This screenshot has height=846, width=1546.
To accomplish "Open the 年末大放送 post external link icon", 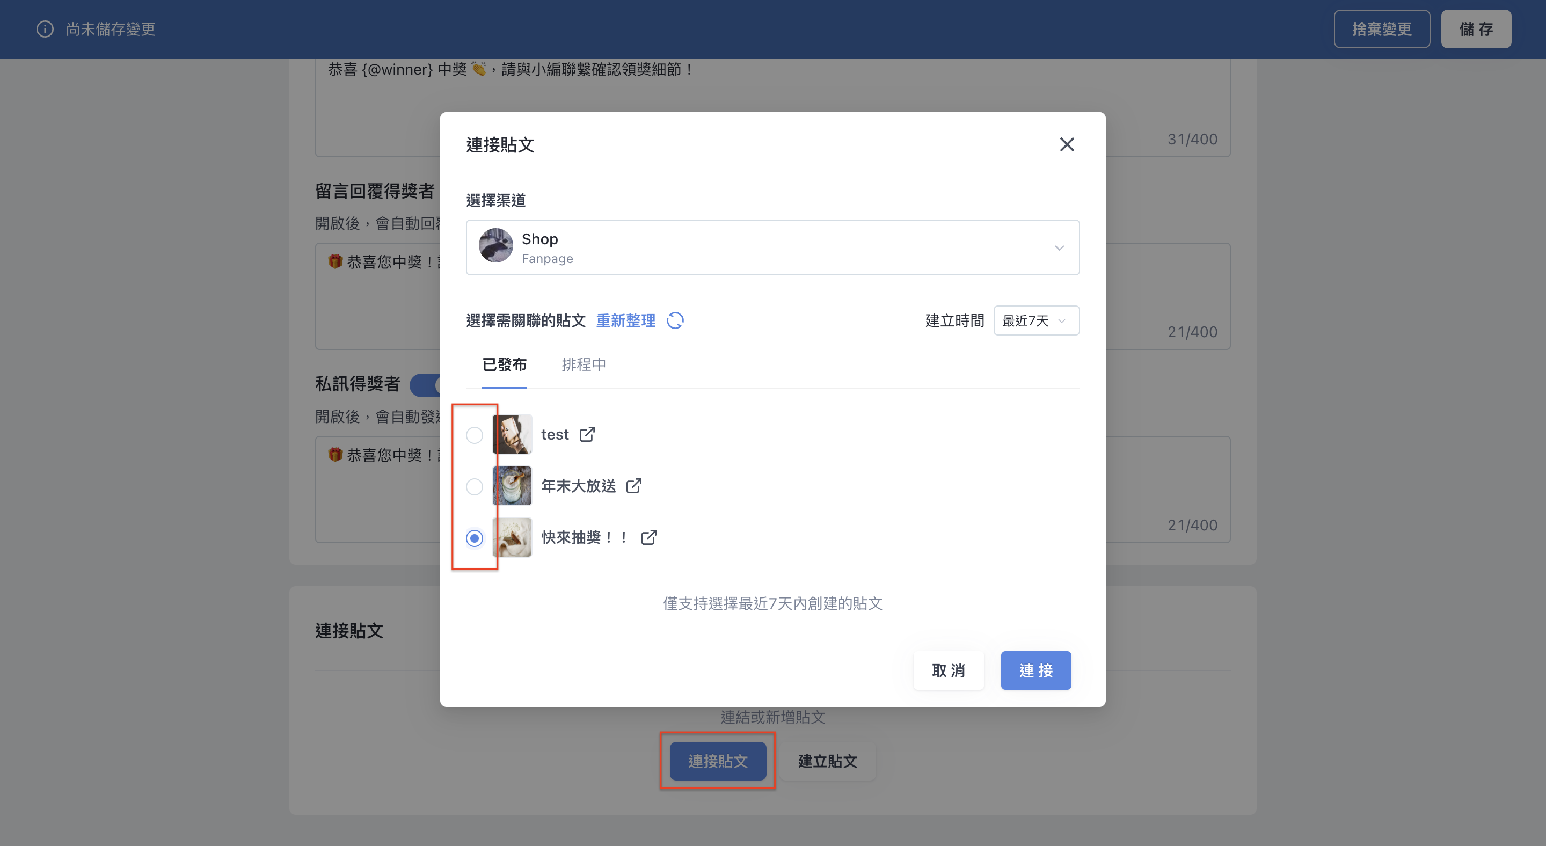I will click(634, 485).
